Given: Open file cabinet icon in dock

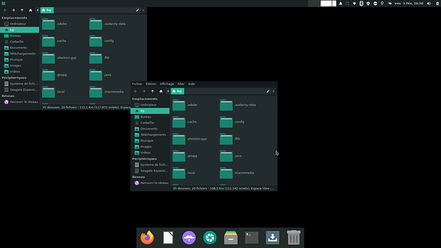Looking at the screenshot, I should [x=231, y=238].
